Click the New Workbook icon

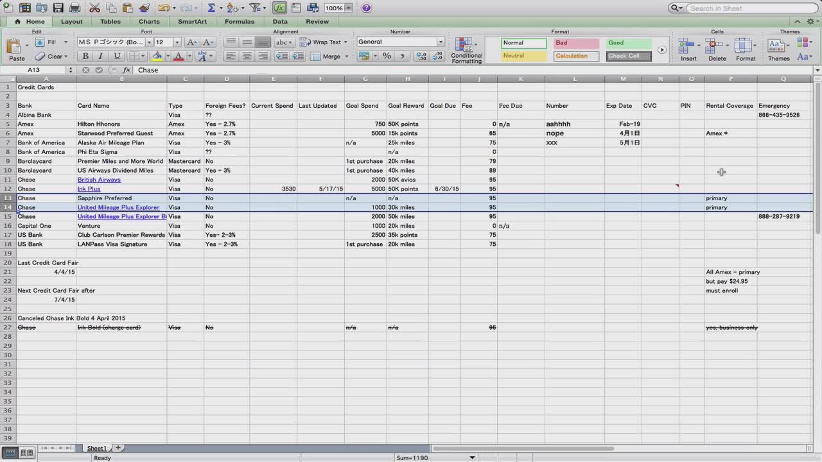click(x=8, y=8)
